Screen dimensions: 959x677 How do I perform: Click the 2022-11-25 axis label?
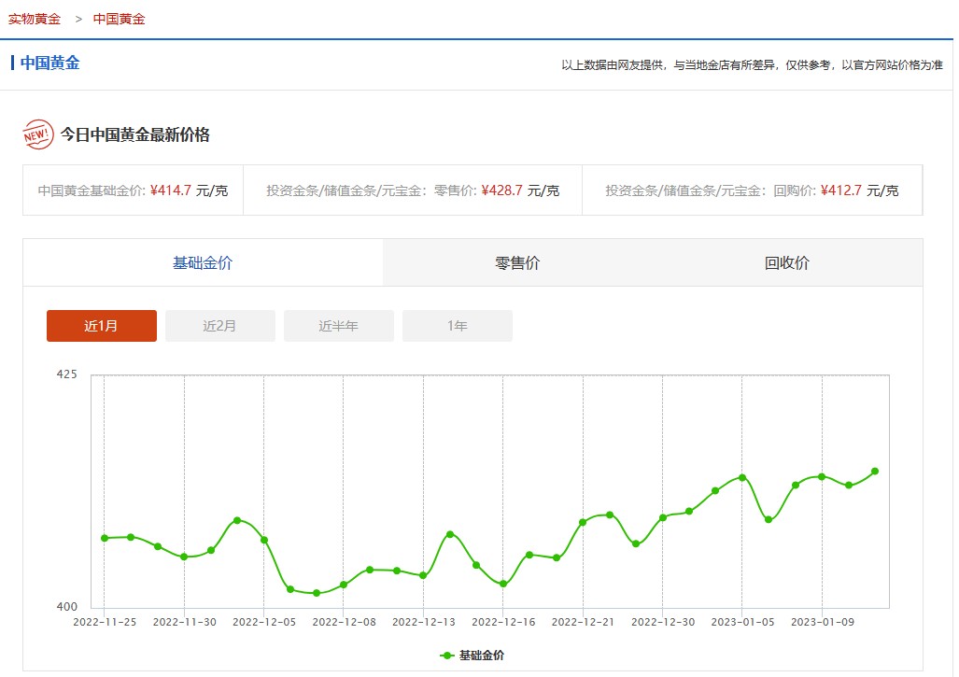(105, 622)
